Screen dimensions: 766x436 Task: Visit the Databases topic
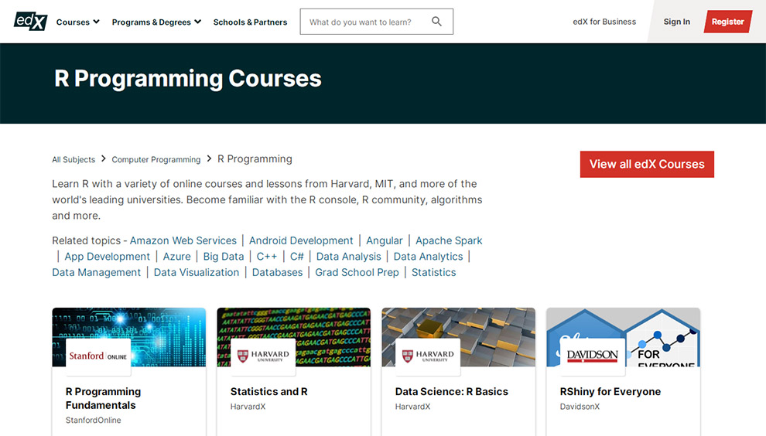[277, 272]
